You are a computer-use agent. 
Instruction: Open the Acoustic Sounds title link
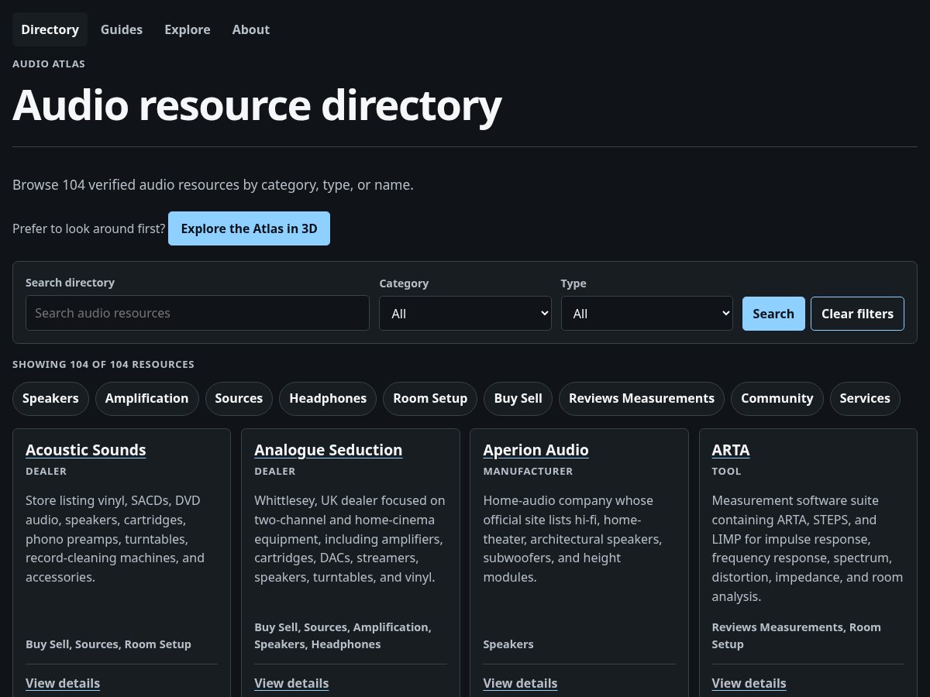86,450
